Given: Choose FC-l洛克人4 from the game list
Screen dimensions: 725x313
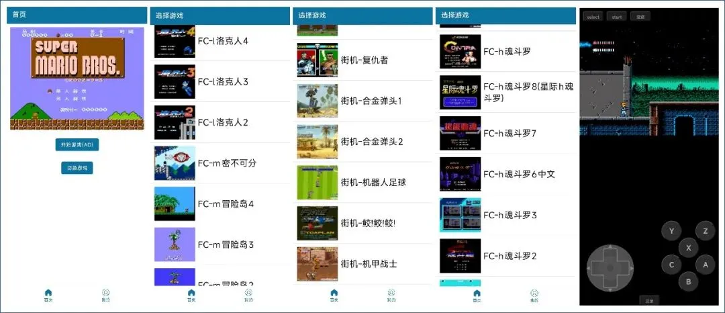Looking at the screenshot, I should click(219, 41).
